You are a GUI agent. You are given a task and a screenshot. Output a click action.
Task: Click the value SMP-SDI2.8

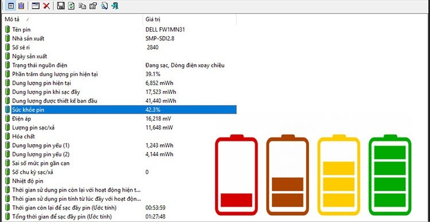[160, 38]
